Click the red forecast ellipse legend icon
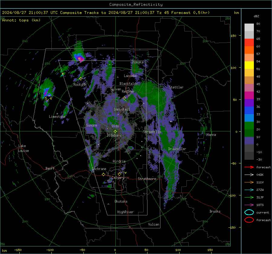The width and height of the screenshot is (272, 254). click(x=249, y=220)
